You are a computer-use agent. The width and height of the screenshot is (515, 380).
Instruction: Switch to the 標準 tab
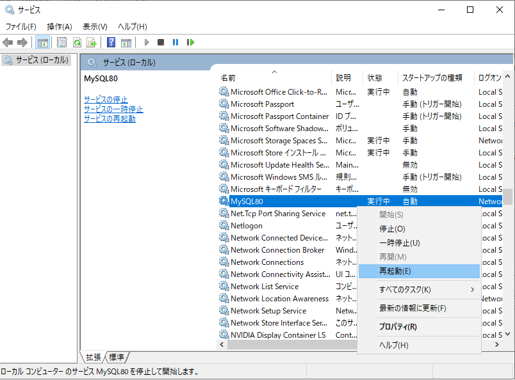click(x=117, y=357)
